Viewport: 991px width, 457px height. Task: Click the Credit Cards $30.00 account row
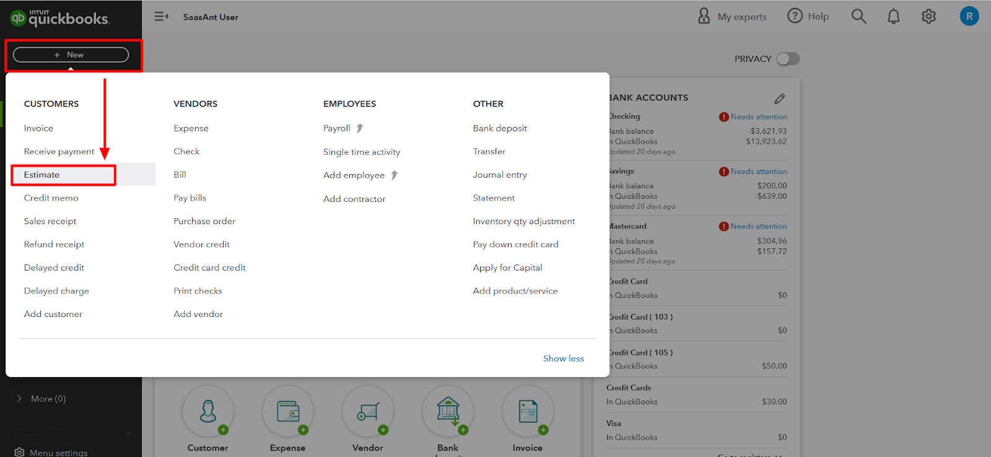pyautogui.click(x=697, y=394)
